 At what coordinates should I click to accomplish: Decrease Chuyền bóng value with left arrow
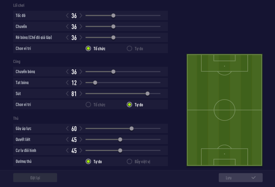pos(67,72)
